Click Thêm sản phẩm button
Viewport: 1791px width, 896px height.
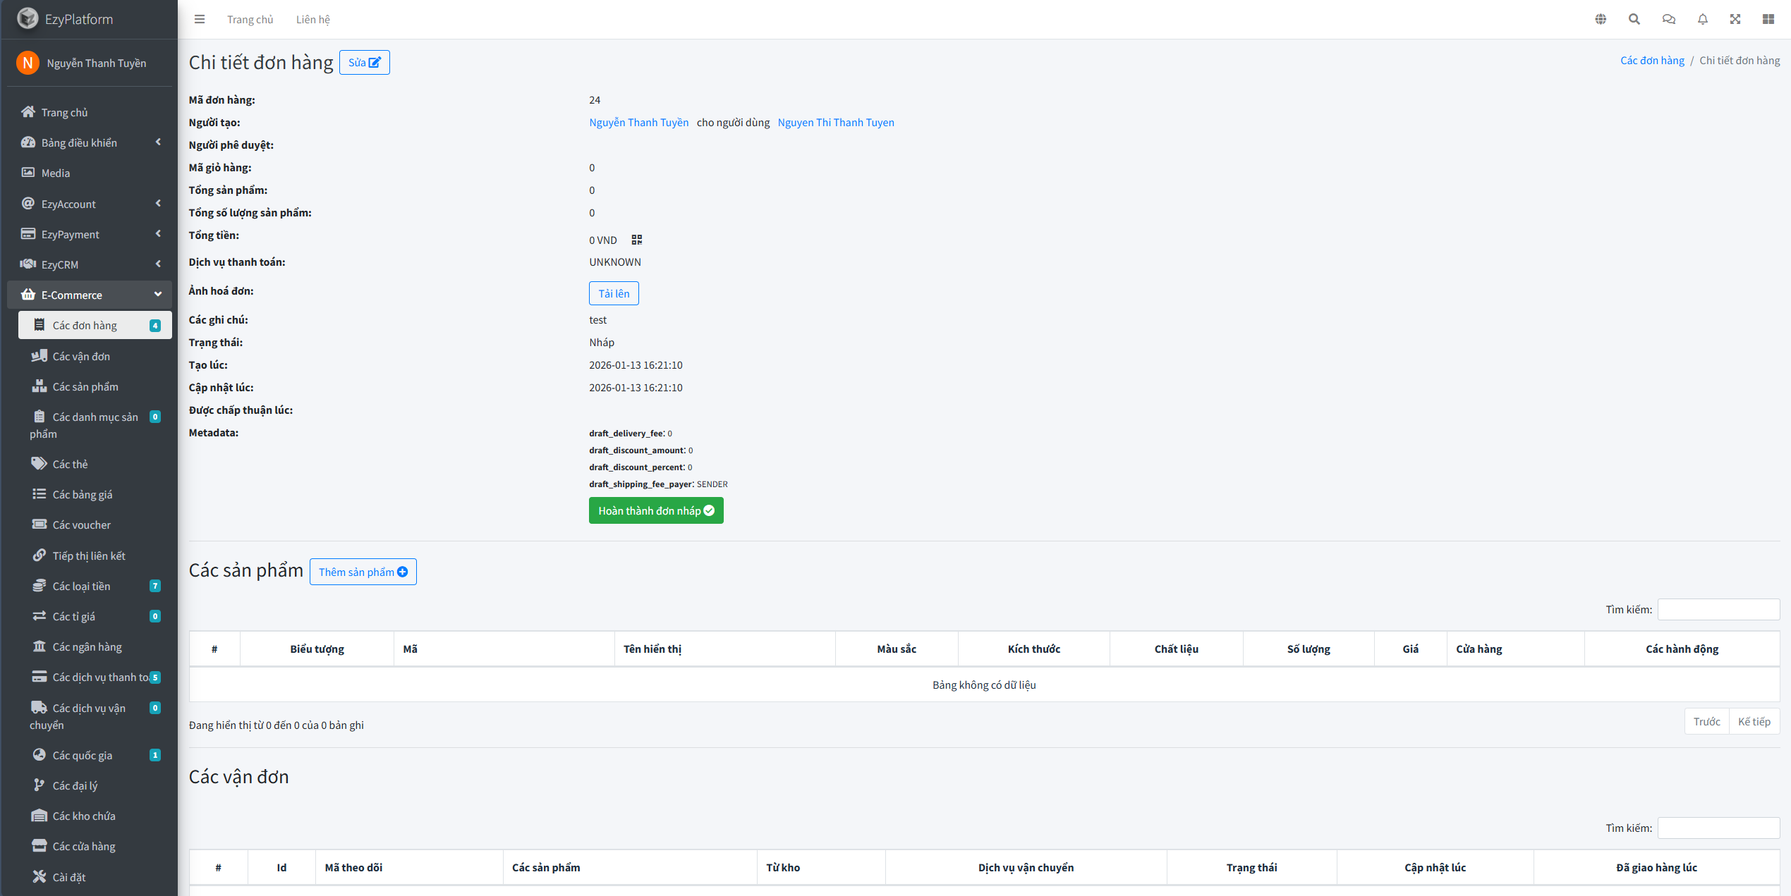click(x=363, y=572)
